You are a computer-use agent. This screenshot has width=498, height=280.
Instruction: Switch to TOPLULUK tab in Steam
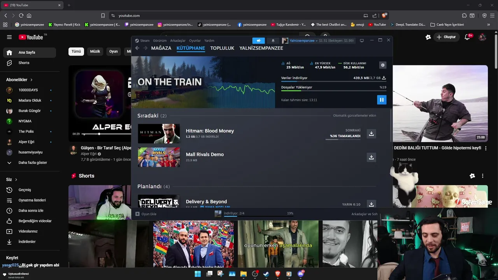click(222, 48)
